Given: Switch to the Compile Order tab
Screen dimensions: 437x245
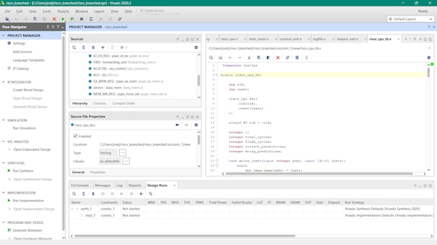Looking at the screenshot, I should [x=124, y=103].
